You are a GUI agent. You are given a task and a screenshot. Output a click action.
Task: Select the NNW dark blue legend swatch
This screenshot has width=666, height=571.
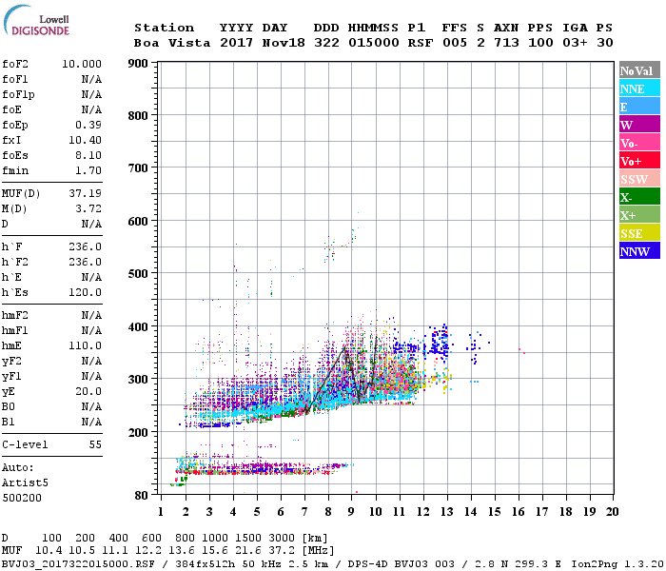pyautogui.click(x=639, y=250)
